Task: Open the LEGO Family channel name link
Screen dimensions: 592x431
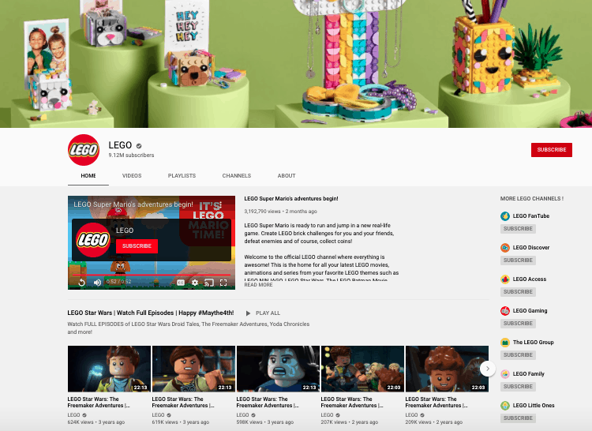Action: [x=529, y=374]
